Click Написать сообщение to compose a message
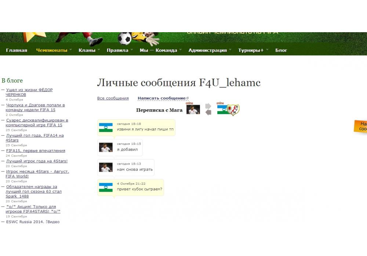 tap(161, 98)
